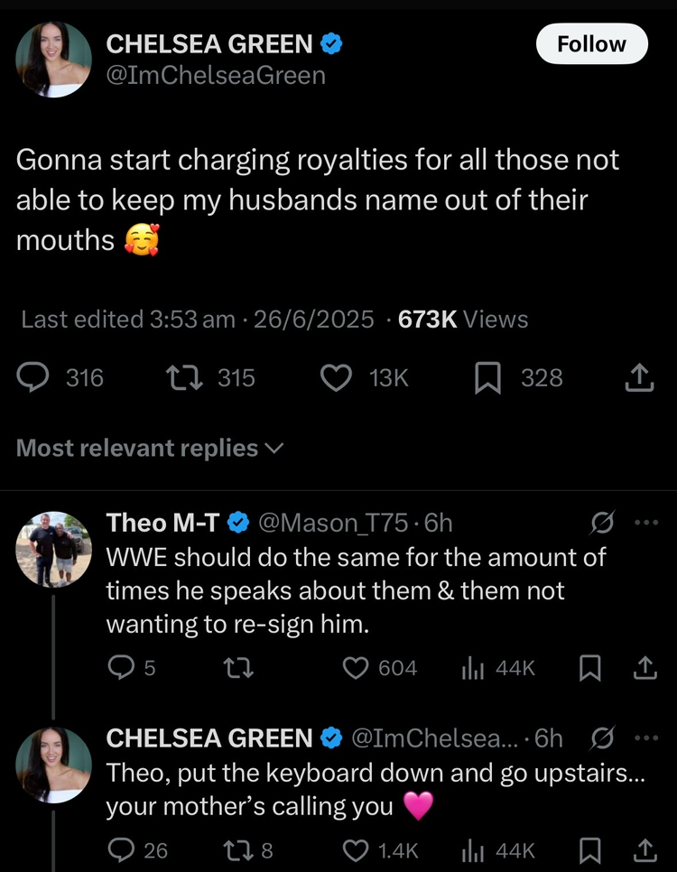The width and height of the screenshot is (677, 872).
Task: Open more options on Chelsea Green's reply
Action: 646,737
